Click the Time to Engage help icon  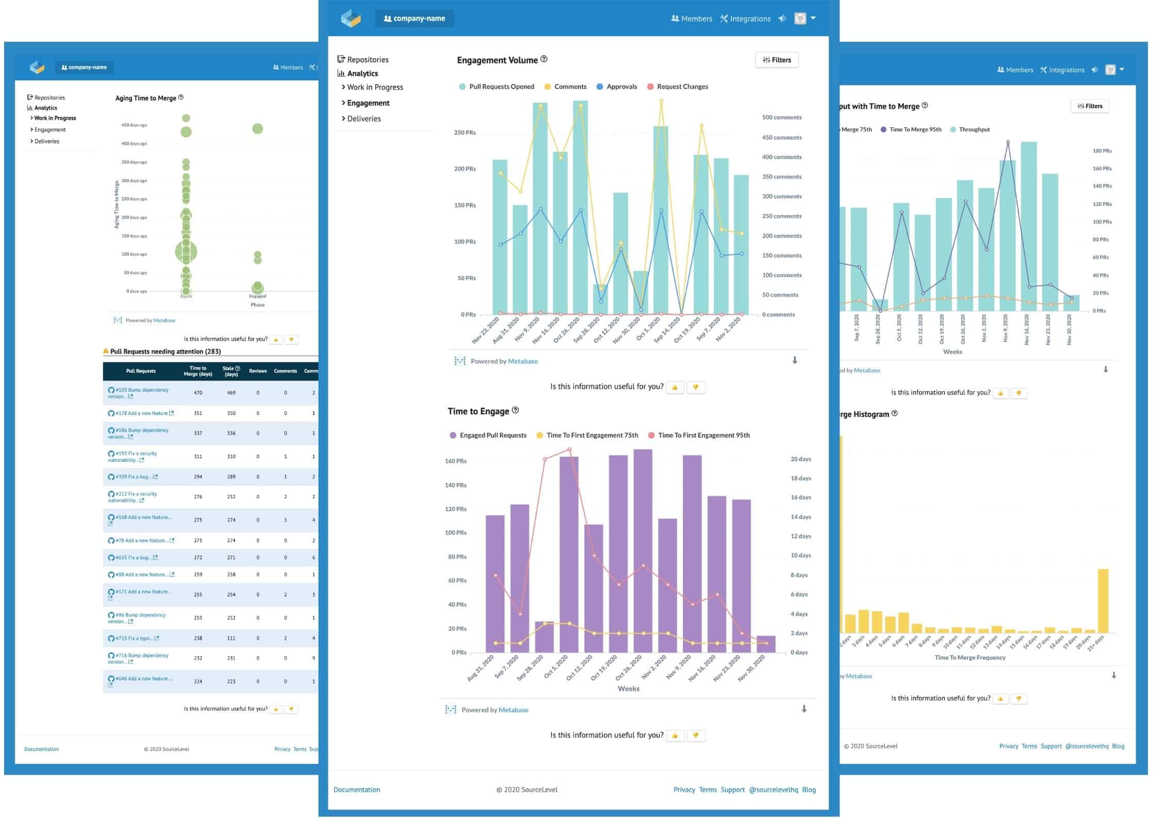(515, 410)
